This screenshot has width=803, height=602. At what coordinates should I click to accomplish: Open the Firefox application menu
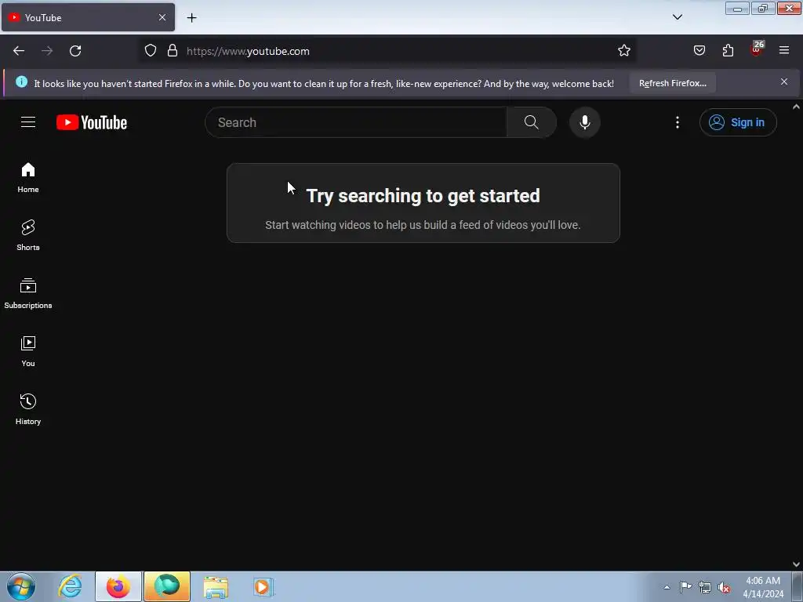[x=784, y=51]
